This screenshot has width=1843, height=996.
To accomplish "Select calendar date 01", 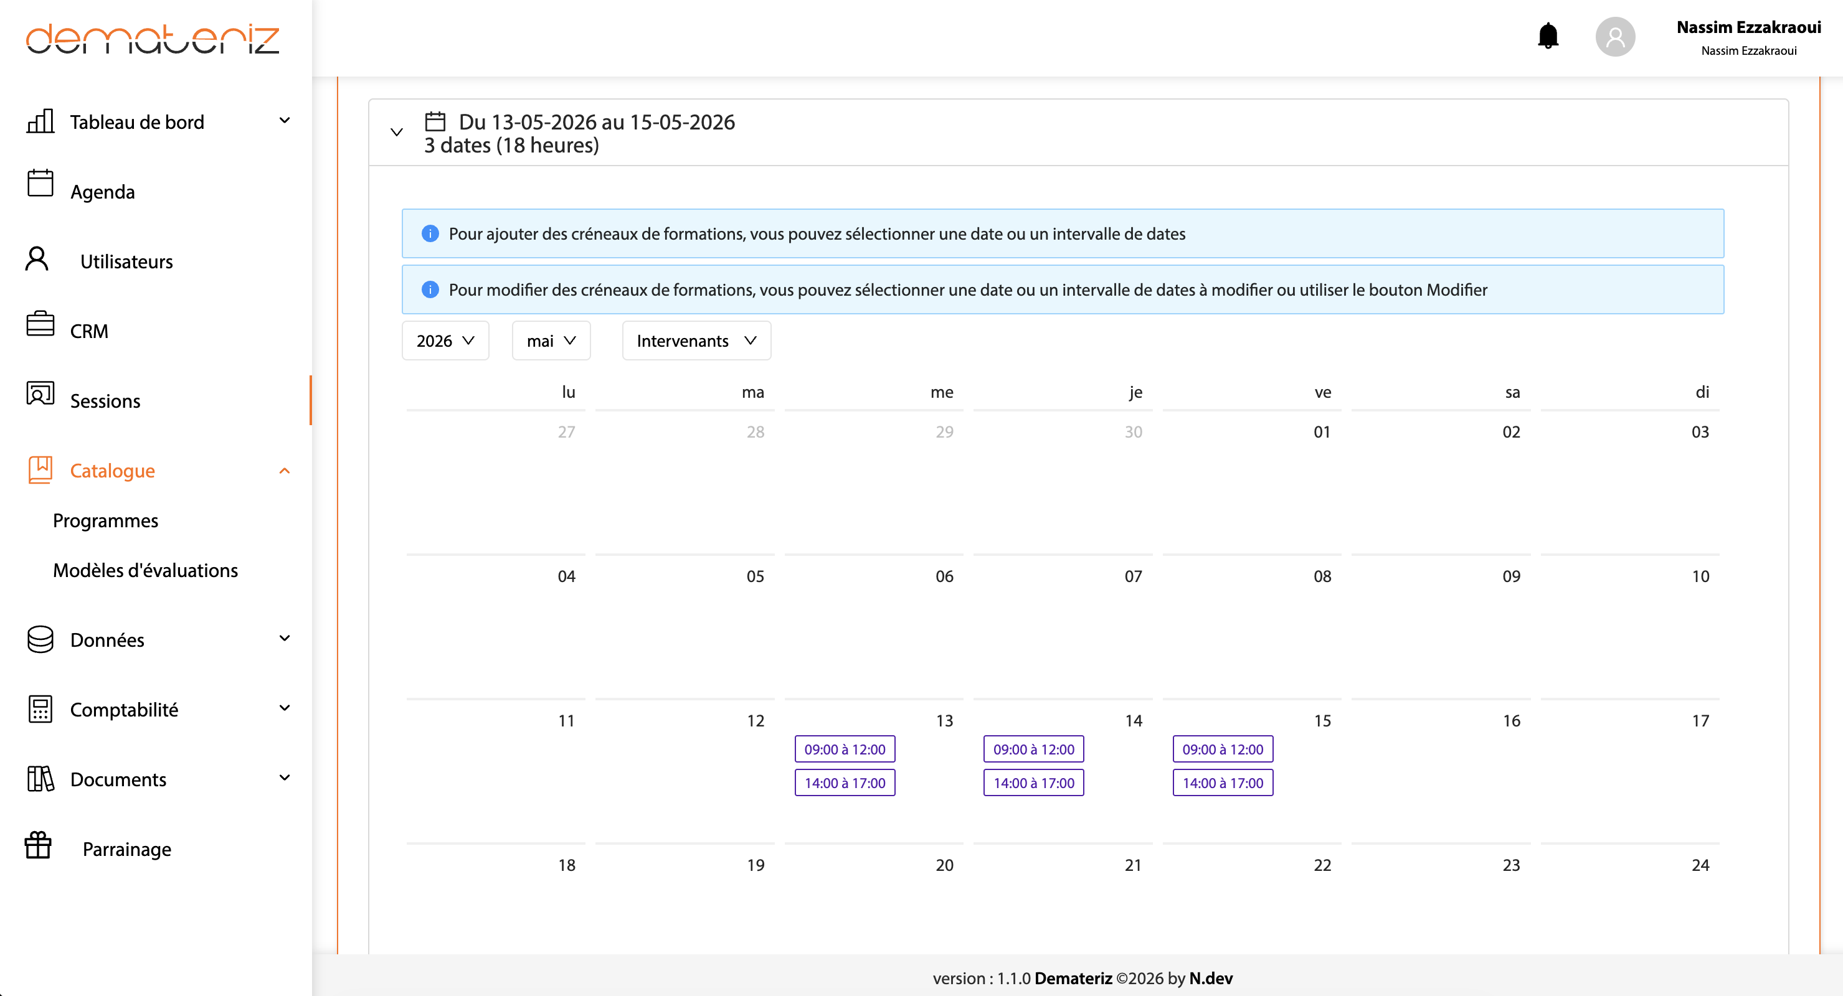I will coord(1322,432).
